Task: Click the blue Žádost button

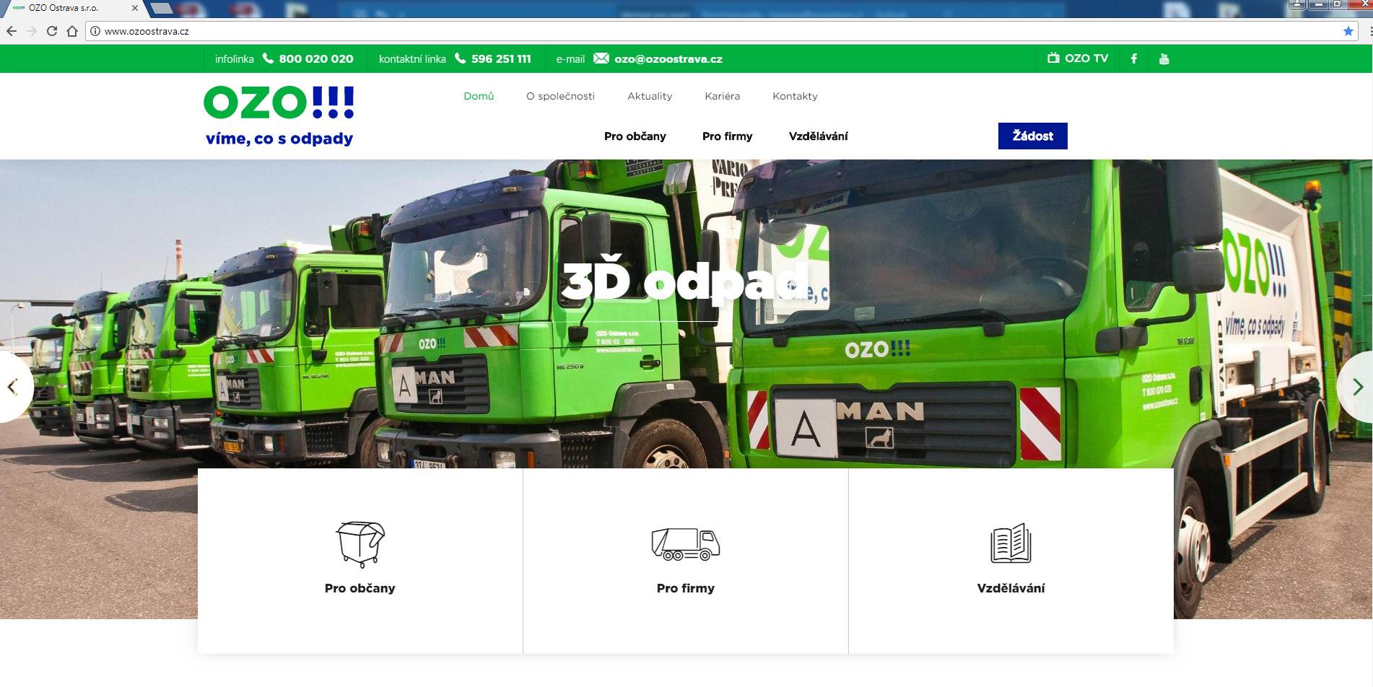Action: click(1032, 136)
